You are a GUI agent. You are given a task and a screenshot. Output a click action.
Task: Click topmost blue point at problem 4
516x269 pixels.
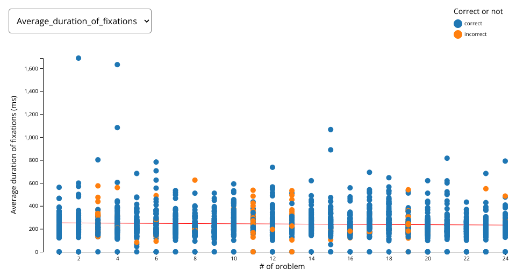pyautogui.click(x=117, y=65)
